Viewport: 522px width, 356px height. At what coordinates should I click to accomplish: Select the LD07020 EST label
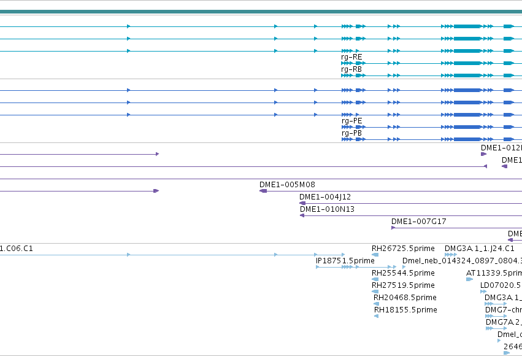coord(501,285)
